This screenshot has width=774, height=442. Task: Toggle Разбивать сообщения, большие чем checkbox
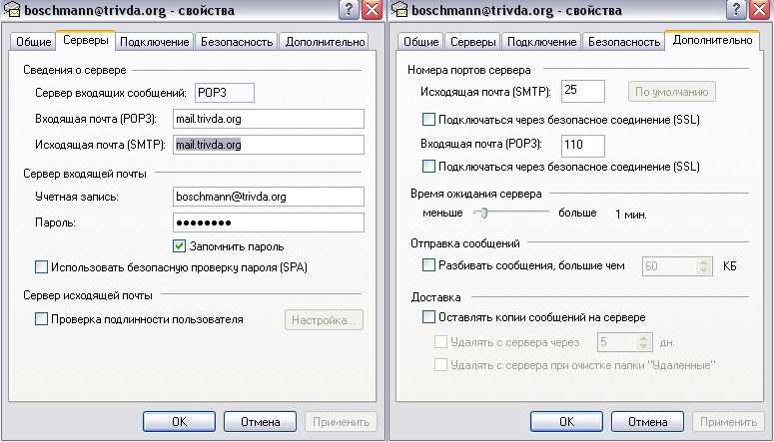tap(429, 265)
